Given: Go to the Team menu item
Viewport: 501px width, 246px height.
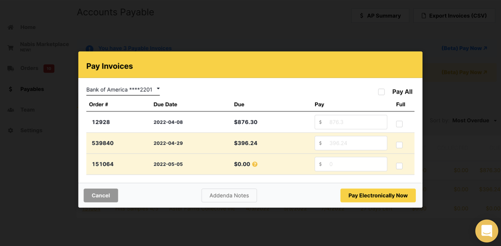Looking at the screenshot, I should [x=27, y=110].
